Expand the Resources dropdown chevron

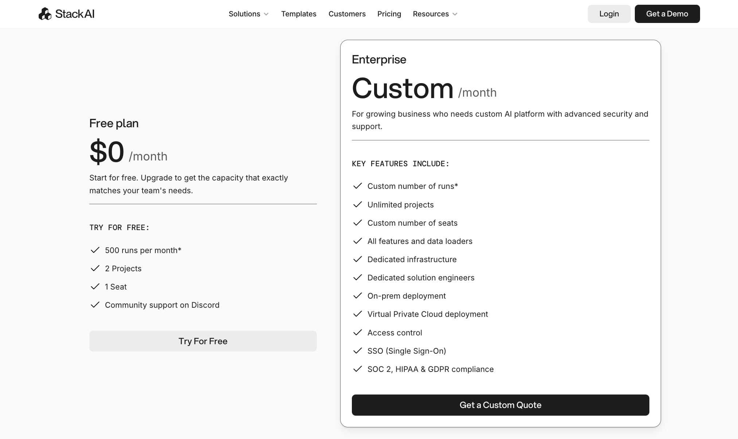pos(455,14)
